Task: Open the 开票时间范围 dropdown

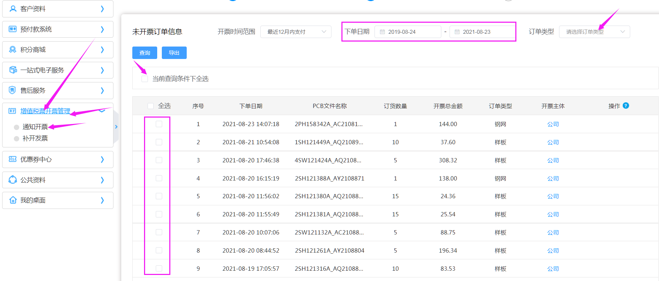Action: coord(296,32)
